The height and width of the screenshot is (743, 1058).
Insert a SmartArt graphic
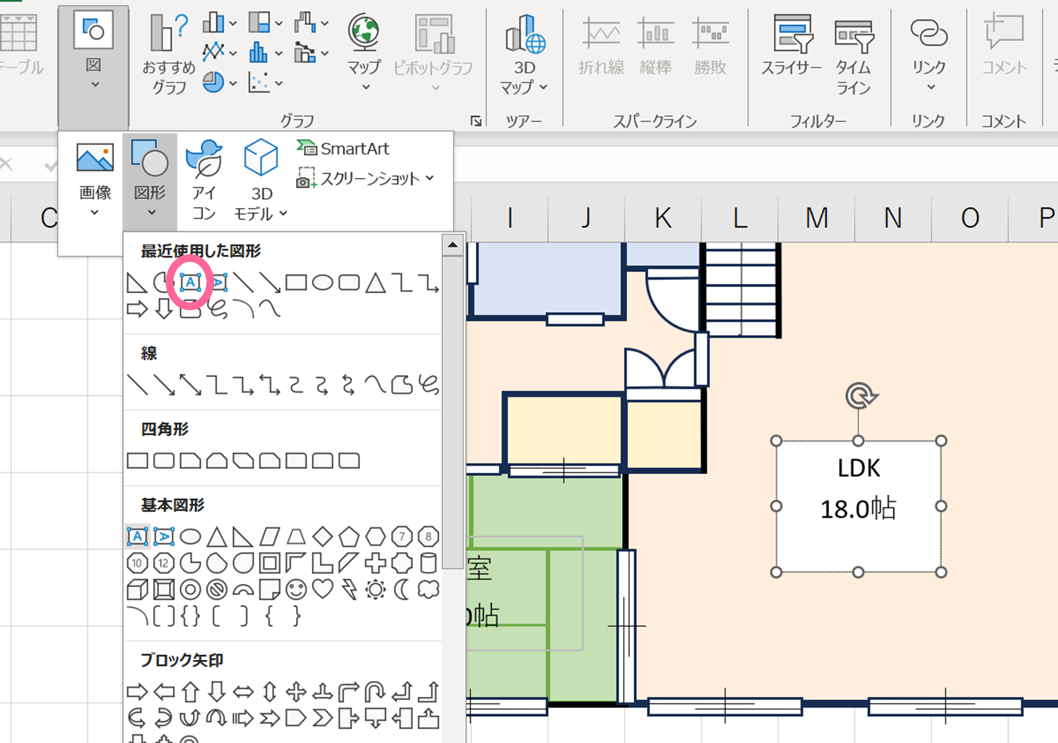click(343, 148)
